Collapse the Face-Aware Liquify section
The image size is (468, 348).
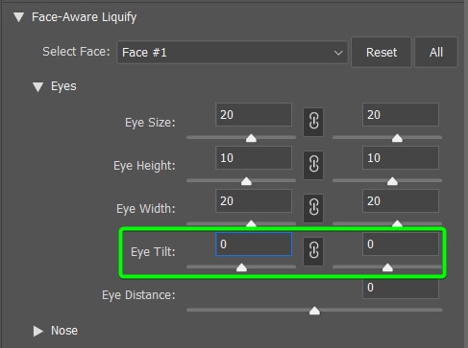pos(19,17)
